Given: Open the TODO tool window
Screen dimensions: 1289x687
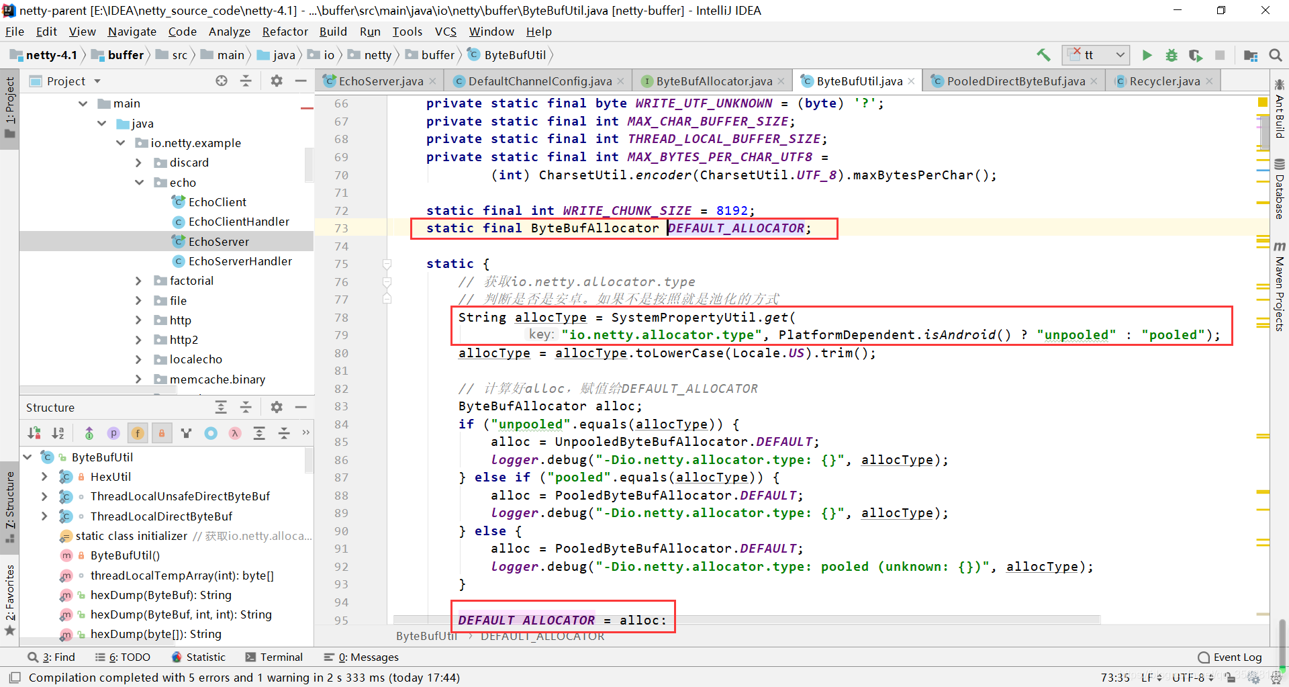Looking at the screenshot, I should pyautogui.click(x=123, y=657).
